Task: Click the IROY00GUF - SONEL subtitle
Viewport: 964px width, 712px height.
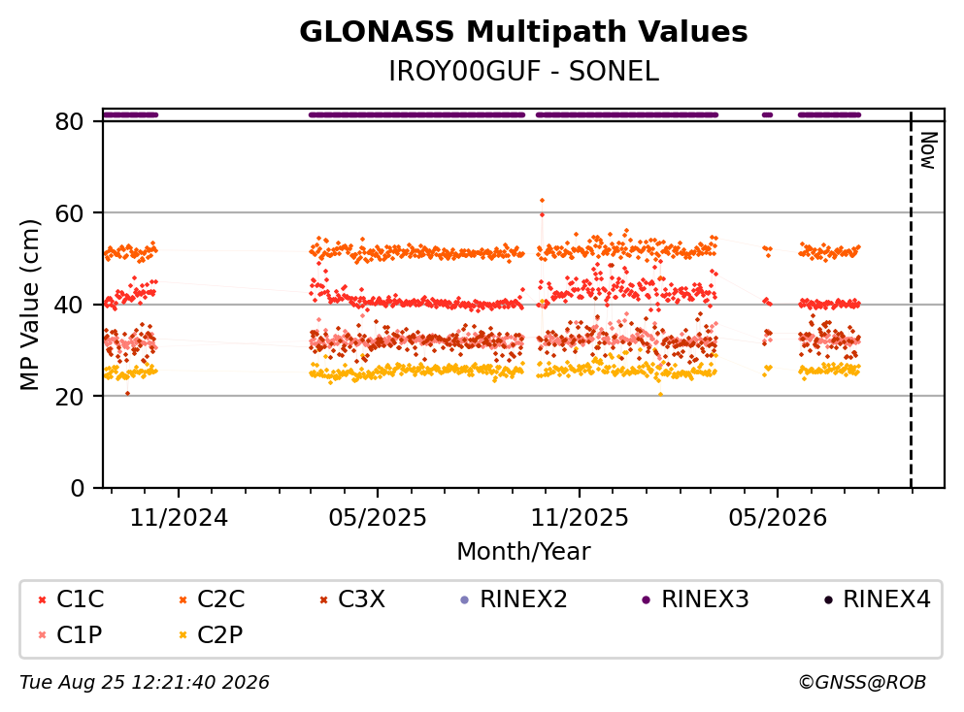Action: [523, 71]
